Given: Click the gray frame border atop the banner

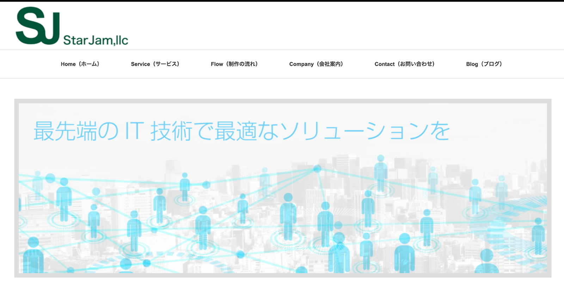Looking at the screenshot, I should point(282,101).
